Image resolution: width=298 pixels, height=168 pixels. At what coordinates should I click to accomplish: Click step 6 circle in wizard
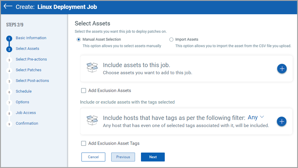pyautogui.click(x=9, y=92)
